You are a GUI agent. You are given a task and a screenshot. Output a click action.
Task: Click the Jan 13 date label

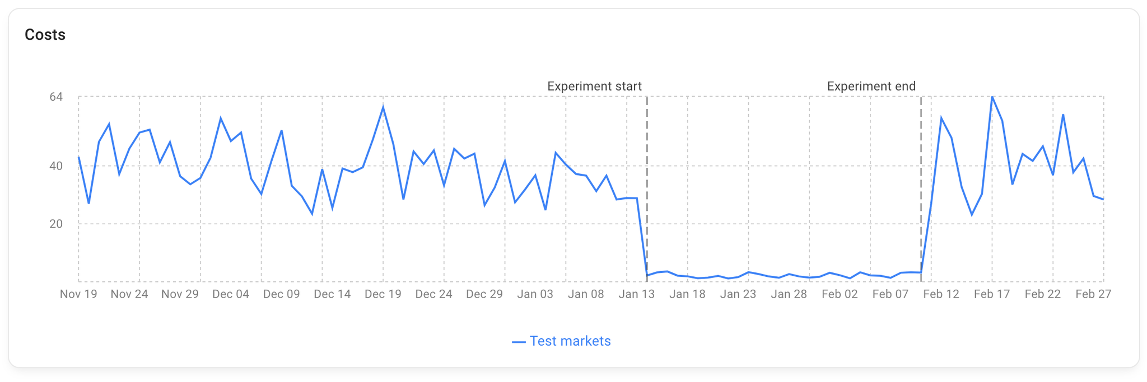tap(637, 294)
